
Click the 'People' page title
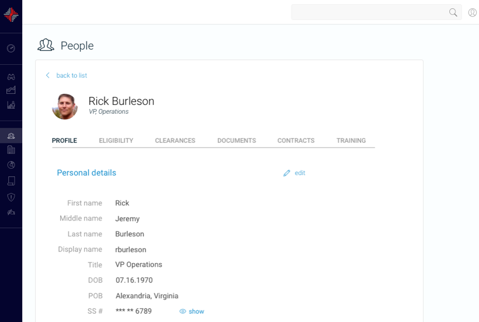pyautogui.click(x=77, y=45)
